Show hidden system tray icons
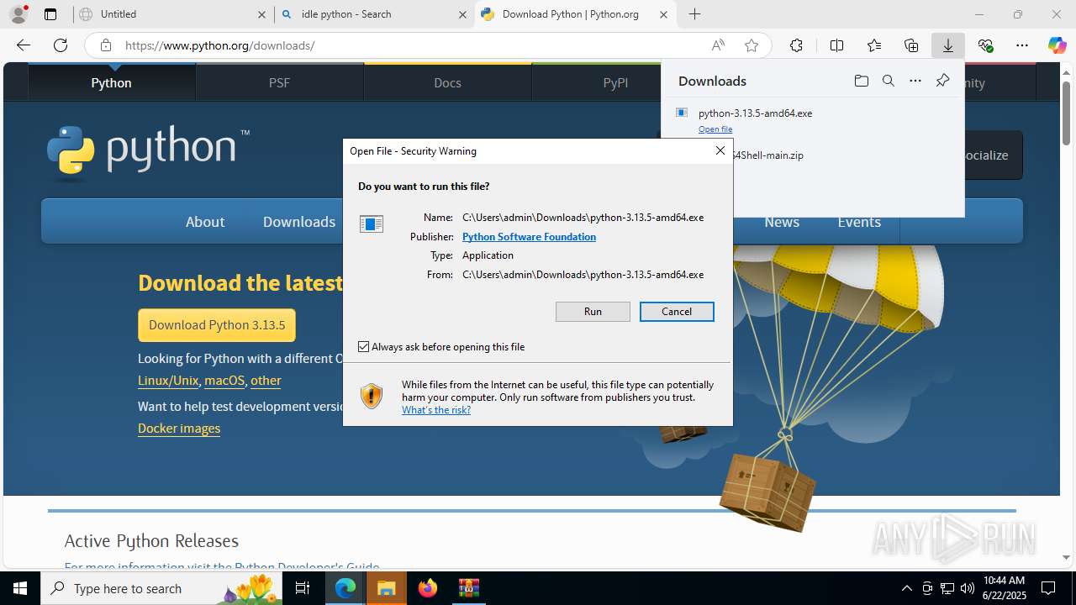Viewport: 1076px width, 605px height. click(906, 588)
